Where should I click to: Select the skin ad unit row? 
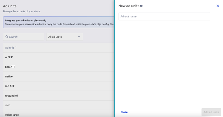click(59, 105)
